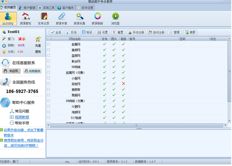Click the horizontal scrollbar right arrow
The image size is (232, 166).
point(225,125)
